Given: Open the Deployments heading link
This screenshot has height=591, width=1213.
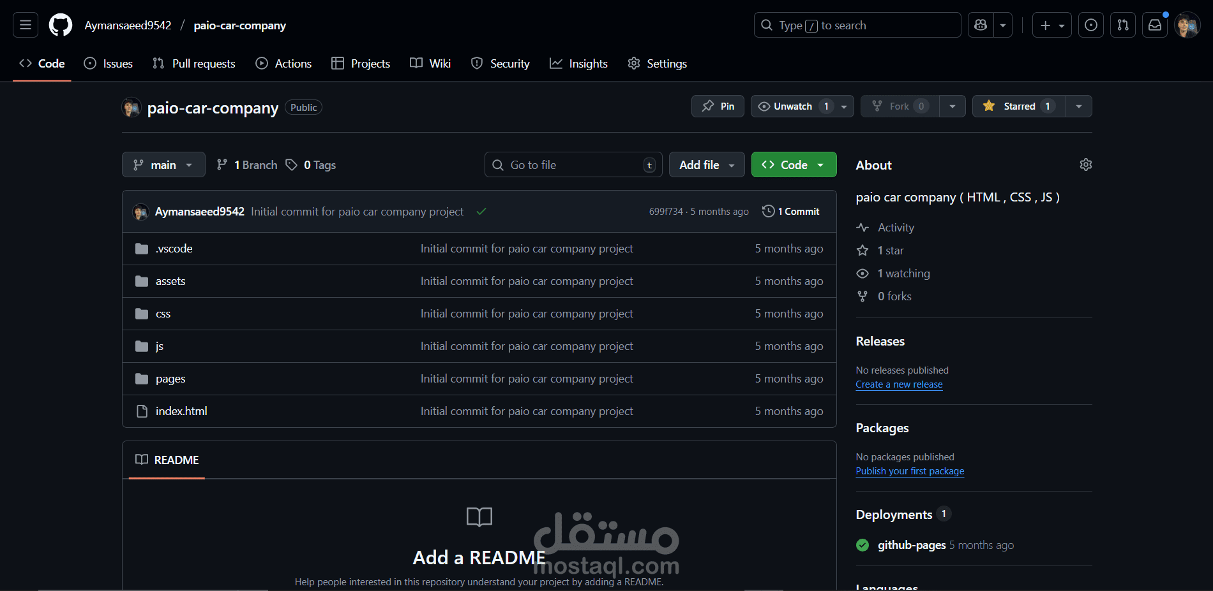Looking at the screenshot, I should click(894, 514).
